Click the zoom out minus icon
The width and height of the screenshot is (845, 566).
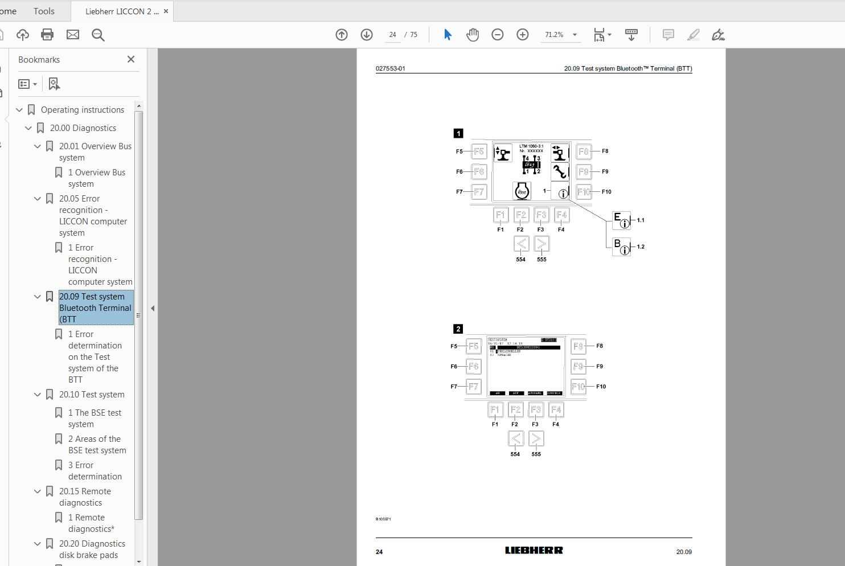[x=497, y=34]
